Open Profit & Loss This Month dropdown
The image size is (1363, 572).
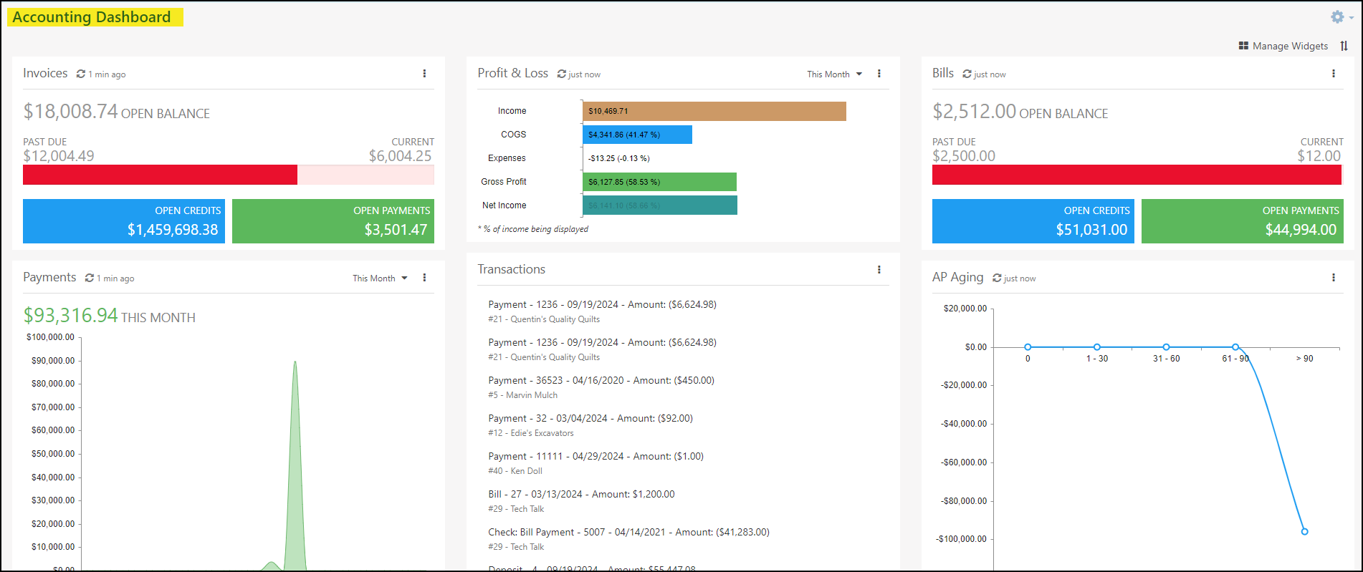point(834,74)
